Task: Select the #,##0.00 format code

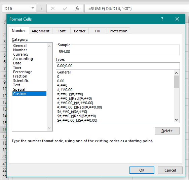Action: point(65,90)
